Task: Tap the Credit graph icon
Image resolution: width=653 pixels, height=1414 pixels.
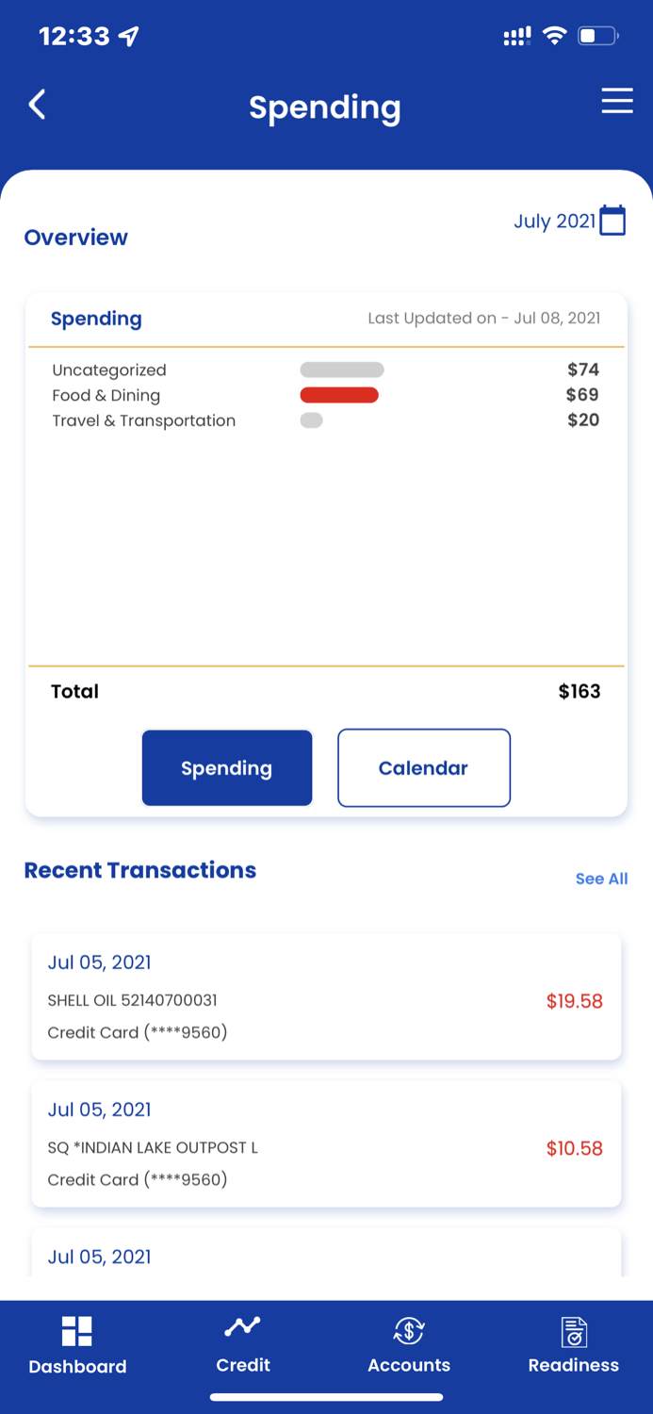Action: [243, 1327]
